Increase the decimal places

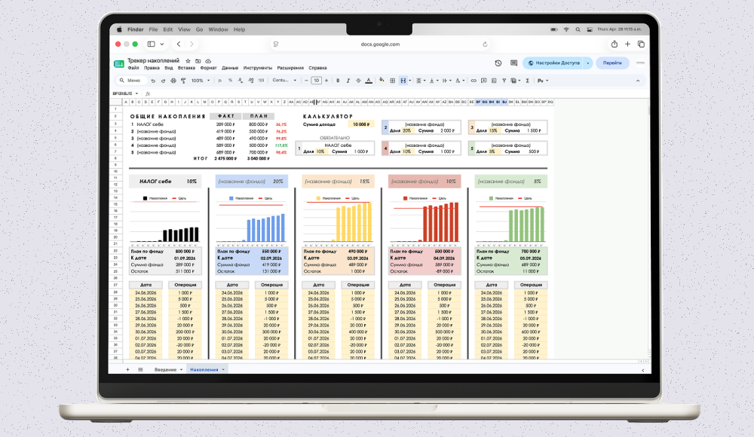[x=251, y=81]
